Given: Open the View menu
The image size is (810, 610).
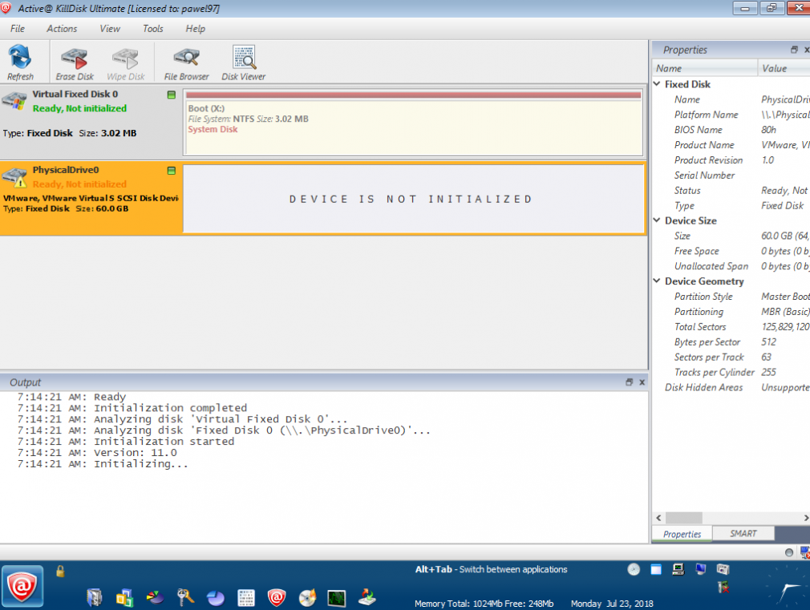Looking at the screenshot, I should [x=110, y=29].
